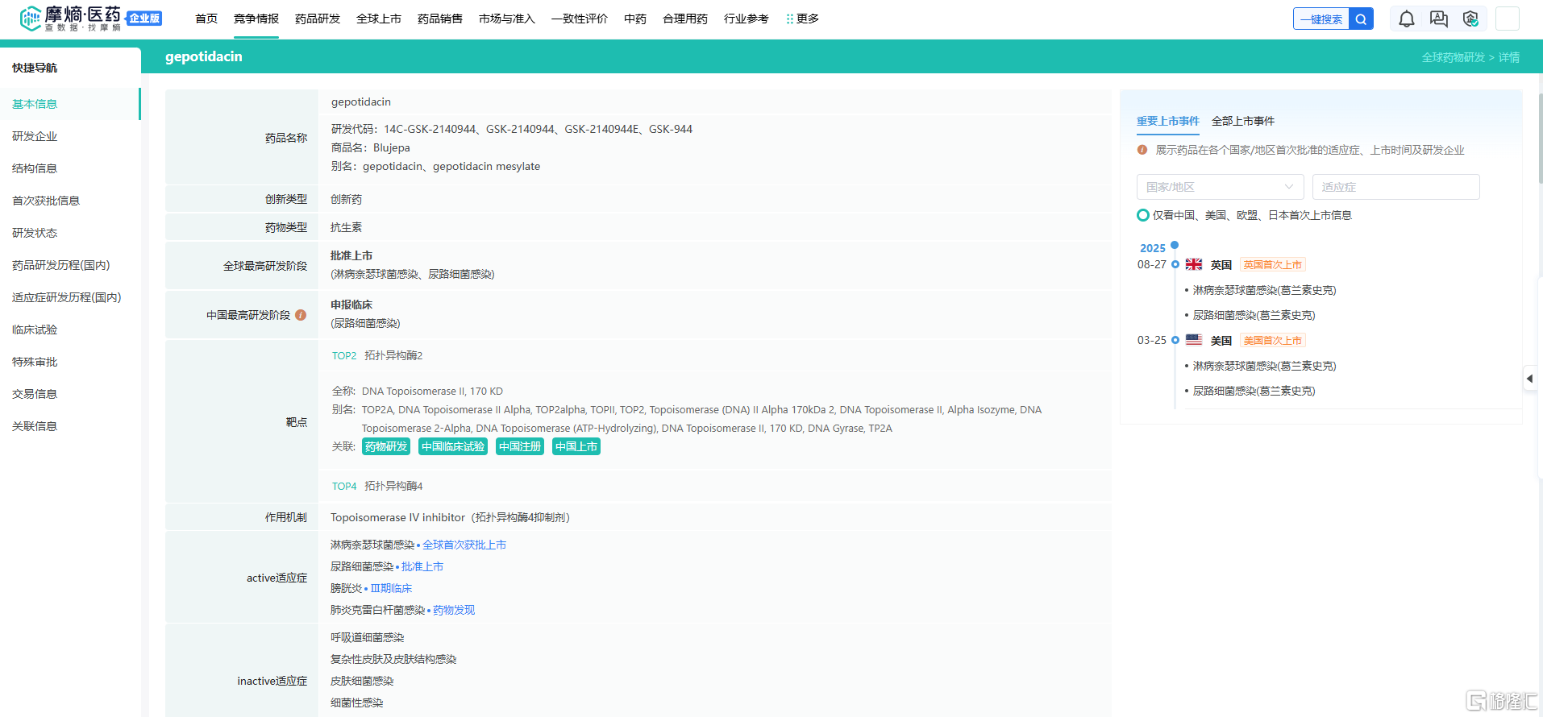Click the 中国临床试验 related tag
Screen dimensions: 1543x717
tap(453, 446)
